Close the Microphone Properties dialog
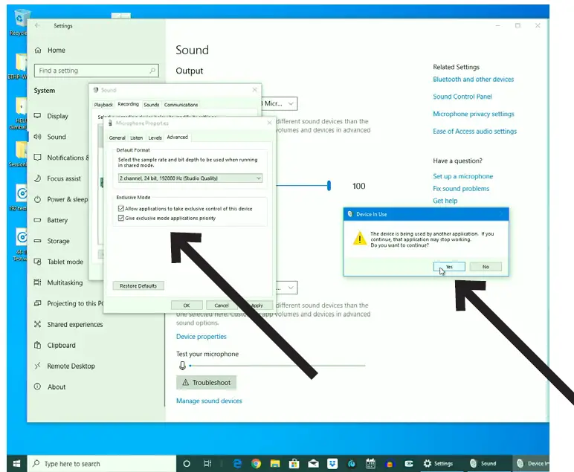574x472 pixels. click(269, 123)
